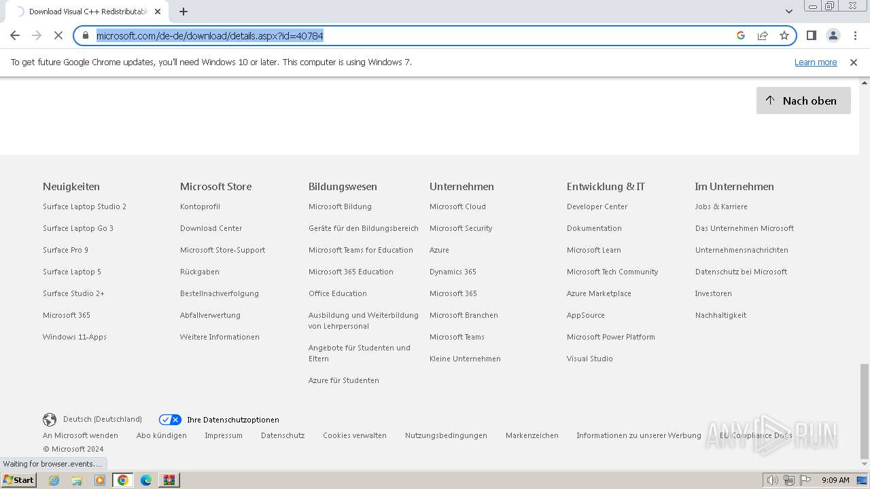This screenshot has height=489, width=870.
Task: Click the address bar URL
Action: (209, 35)
